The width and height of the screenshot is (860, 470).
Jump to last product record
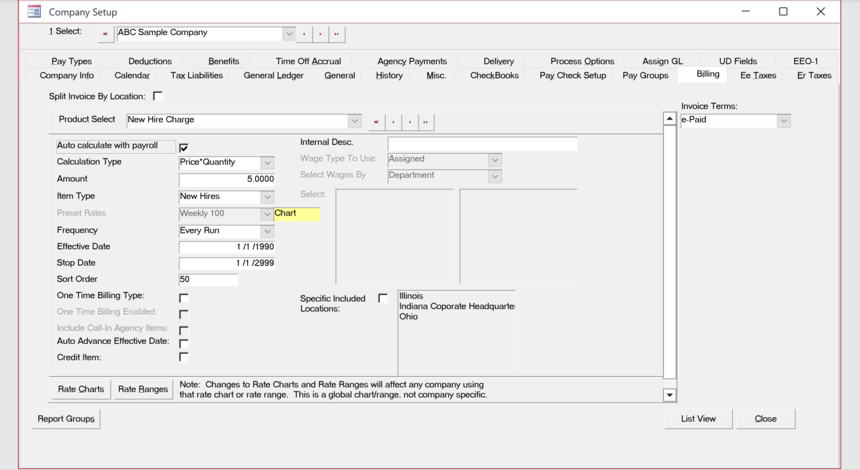pos(426,122)
